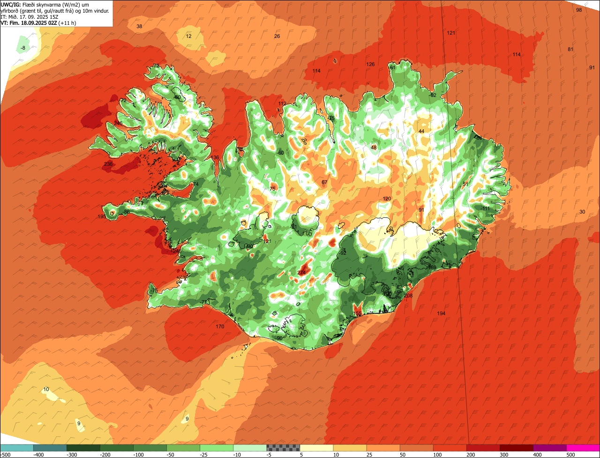Click the map value 26 in northern ocean
Screen dimensions: 600x458
tap(277, 36)
